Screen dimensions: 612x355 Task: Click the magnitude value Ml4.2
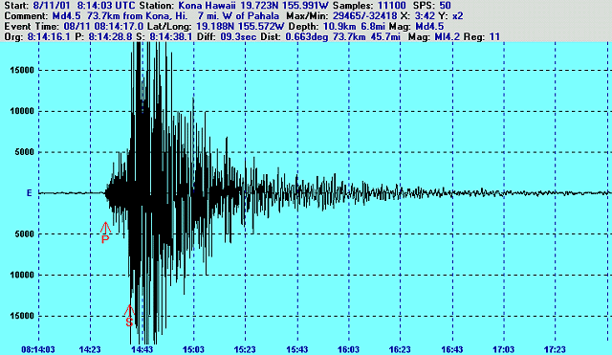pyautogui.click(x=446, y=37)
